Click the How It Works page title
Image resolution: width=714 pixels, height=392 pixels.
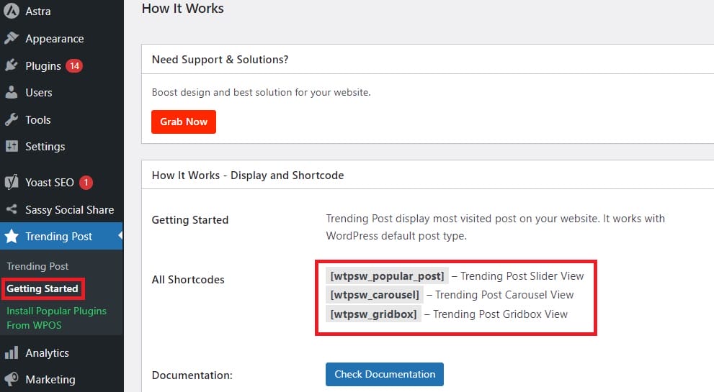[x=182, y=8]
